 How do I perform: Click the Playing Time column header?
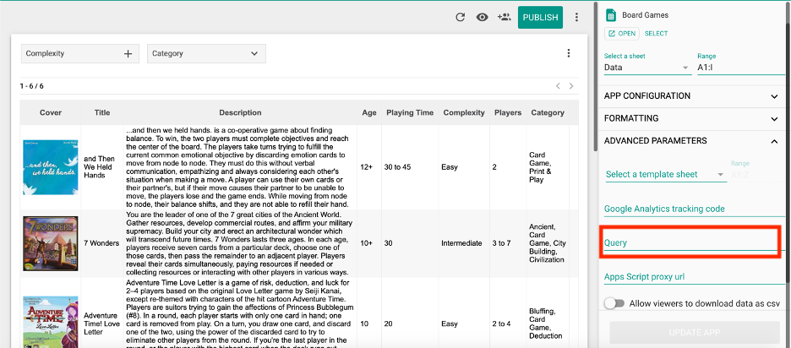410,112
